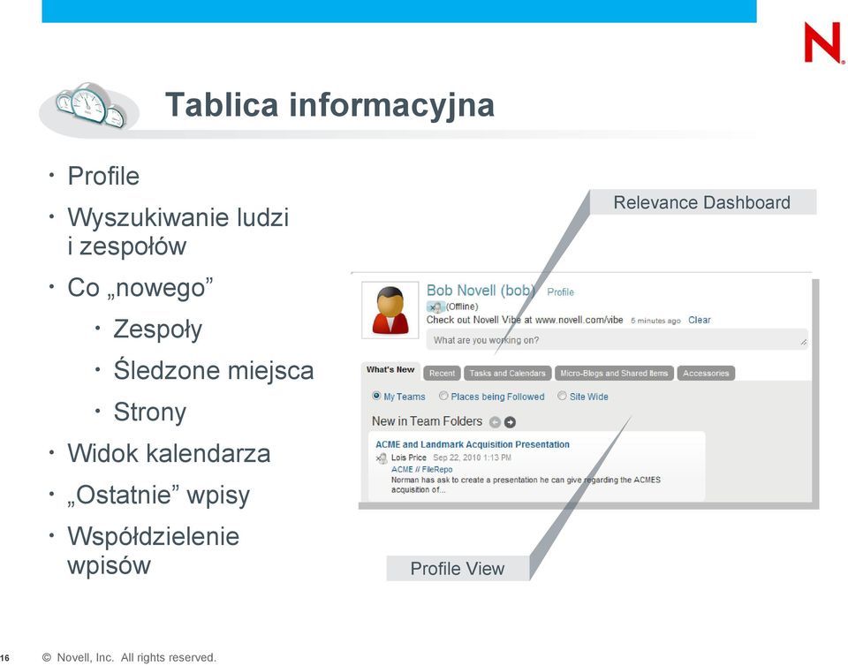Open the Tasks and Calendars tab
848x666 pixels.
click(507, 373)
